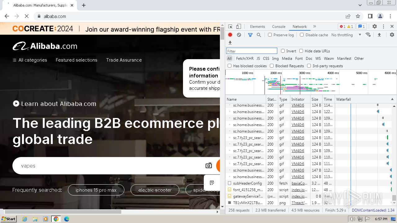
Task: Select the Network tab
Action: click(x=300, y=27)
